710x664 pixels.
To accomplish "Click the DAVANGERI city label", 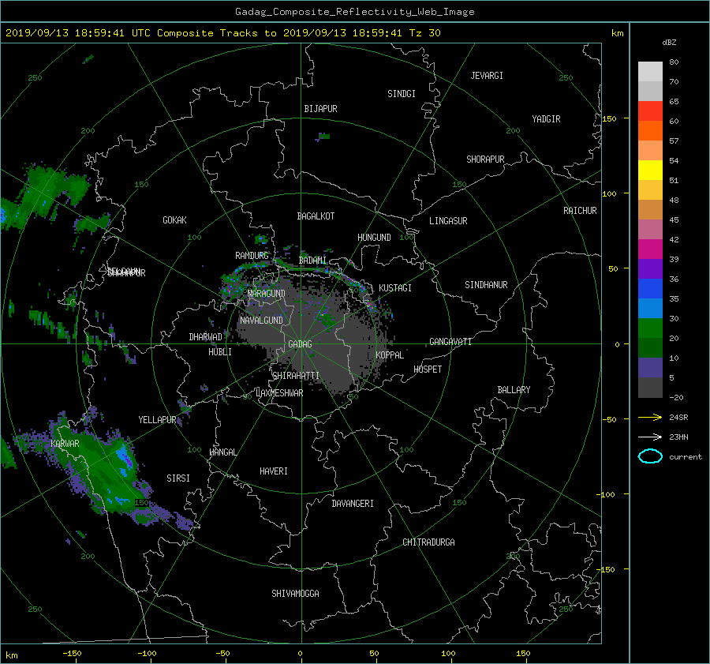I will (353, 504).
